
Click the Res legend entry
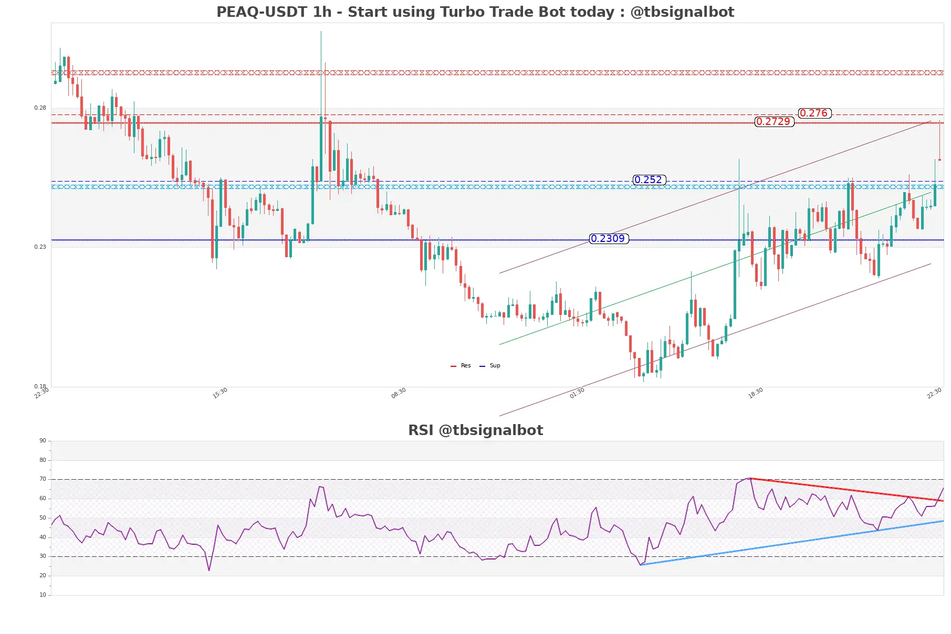[x=461, y=366]
